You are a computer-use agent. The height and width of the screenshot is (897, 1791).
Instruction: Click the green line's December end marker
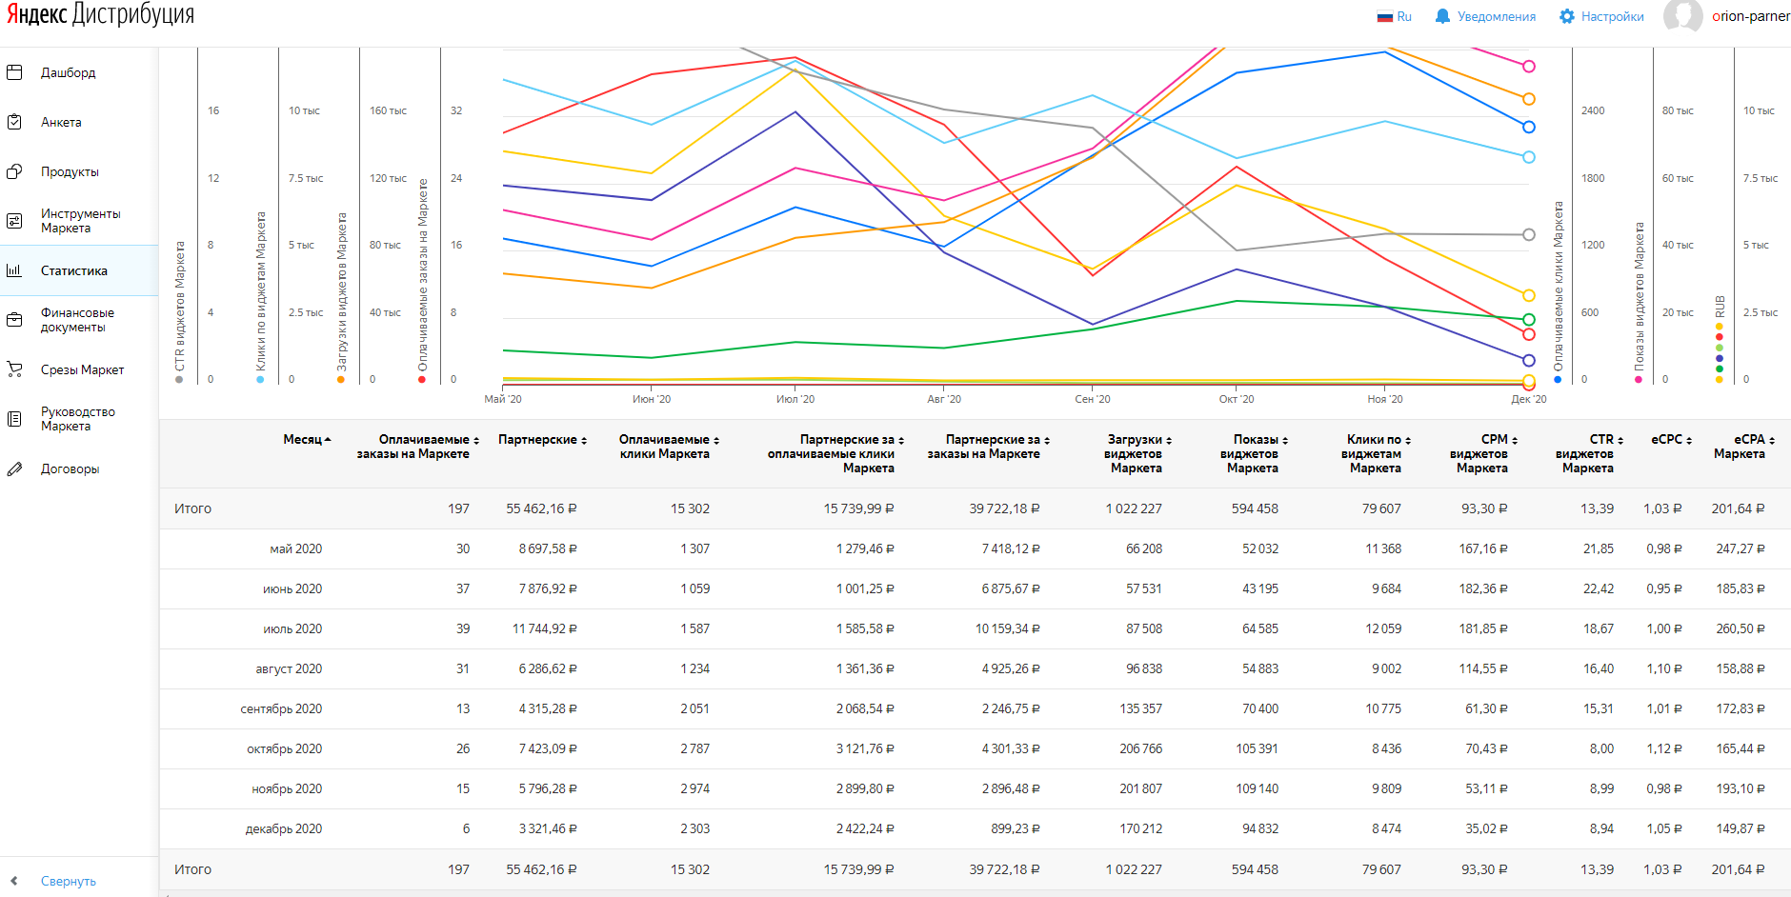click(x=1529, y=319)
